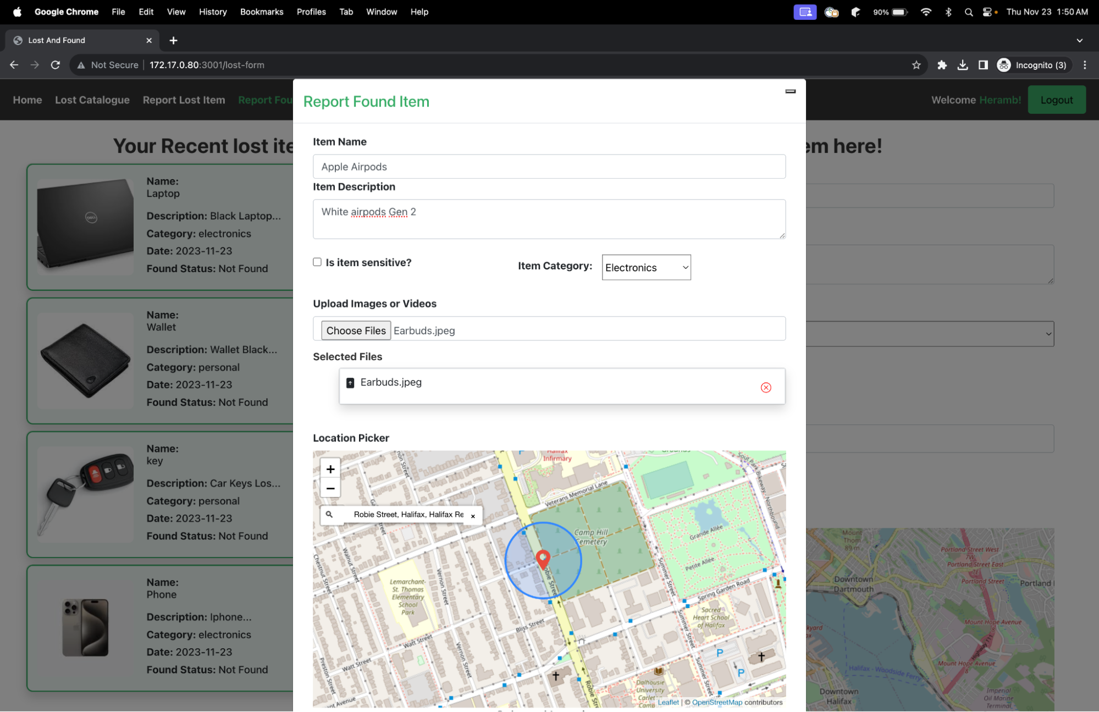Screen dimensions: 1099x712
Task: Click the map search magnifier icon
Action: [329, 515]
